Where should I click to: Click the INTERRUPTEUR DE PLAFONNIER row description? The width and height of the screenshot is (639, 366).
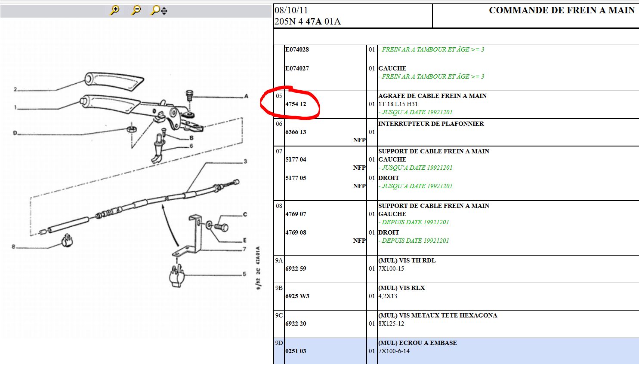pyautogui.click(x=431, y=124)
